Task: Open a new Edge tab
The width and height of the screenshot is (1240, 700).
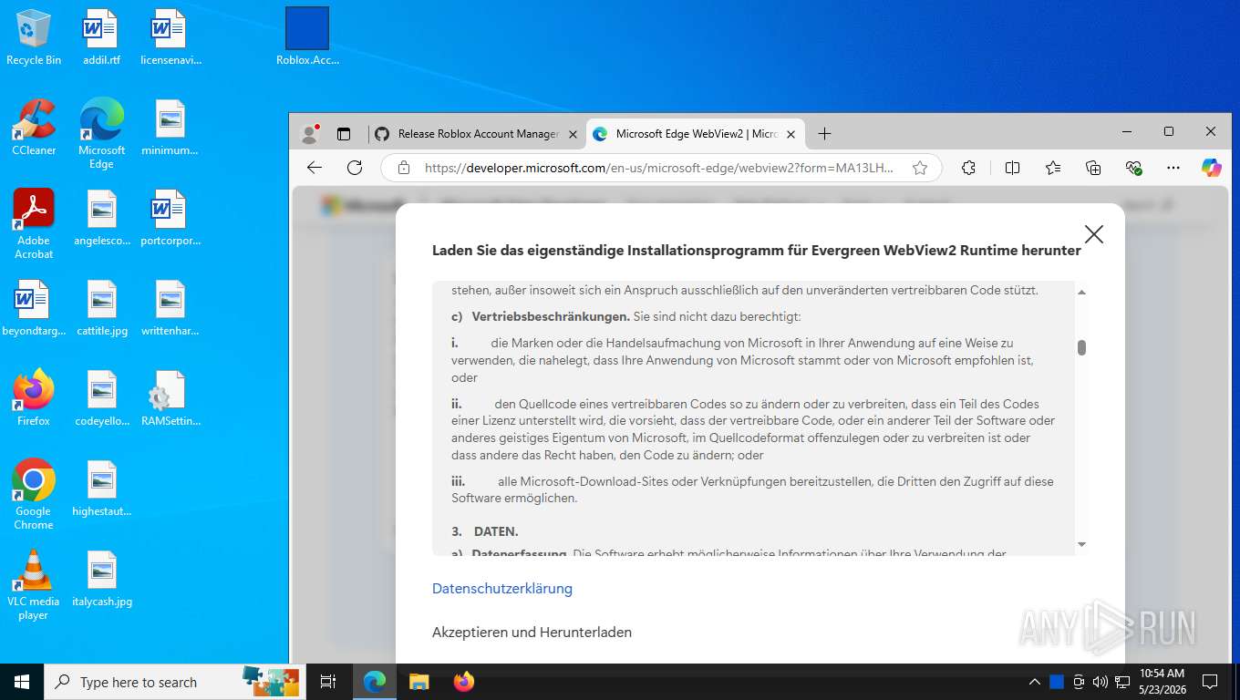Action: pyautogui.click(x=824, y=134)
